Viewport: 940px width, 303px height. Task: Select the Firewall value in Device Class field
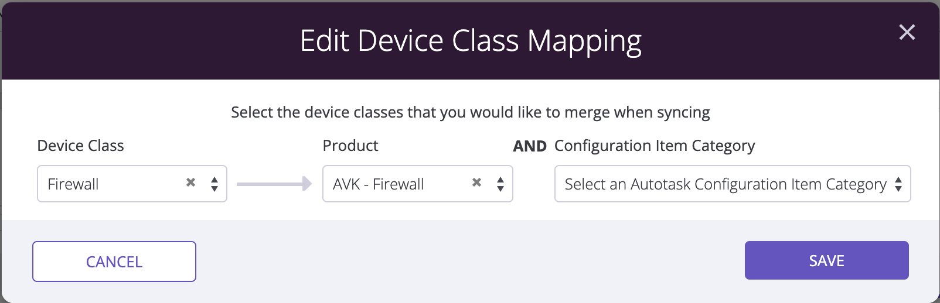pos(73,184)
